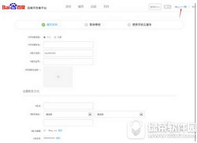Click the 等待审核 step label

[95, 25]
